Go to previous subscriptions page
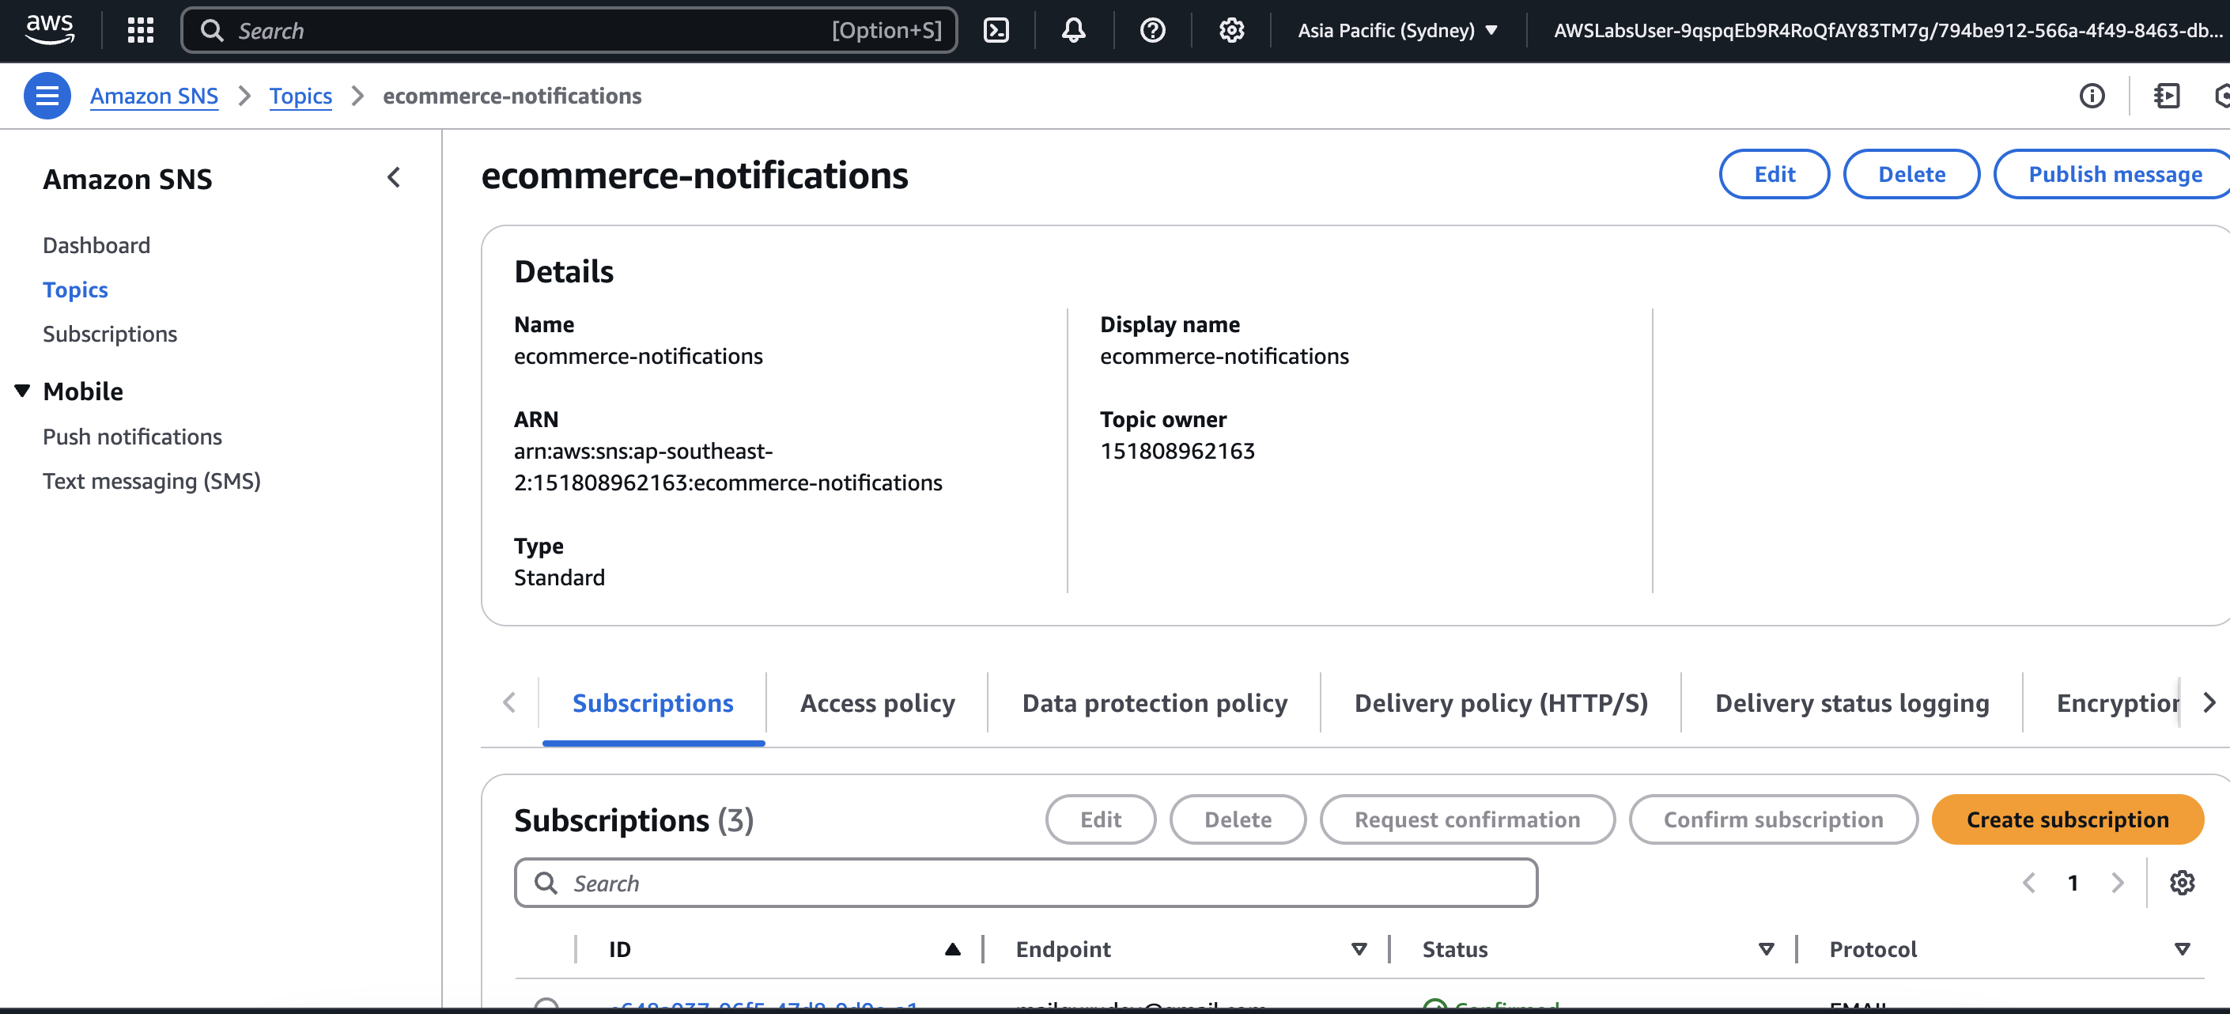2230x1014 pixels. pyautogui.click(x=2028, y=883)
